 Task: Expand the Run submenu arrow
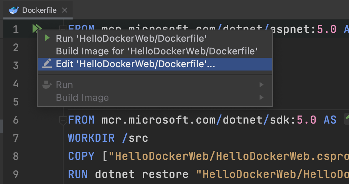coord(261,85)
